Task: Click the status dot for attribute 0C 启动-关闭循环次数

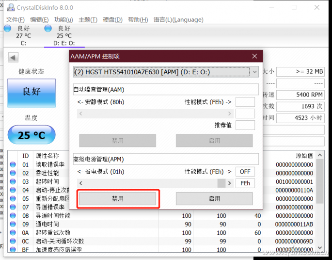Action: tap(13, 241)
